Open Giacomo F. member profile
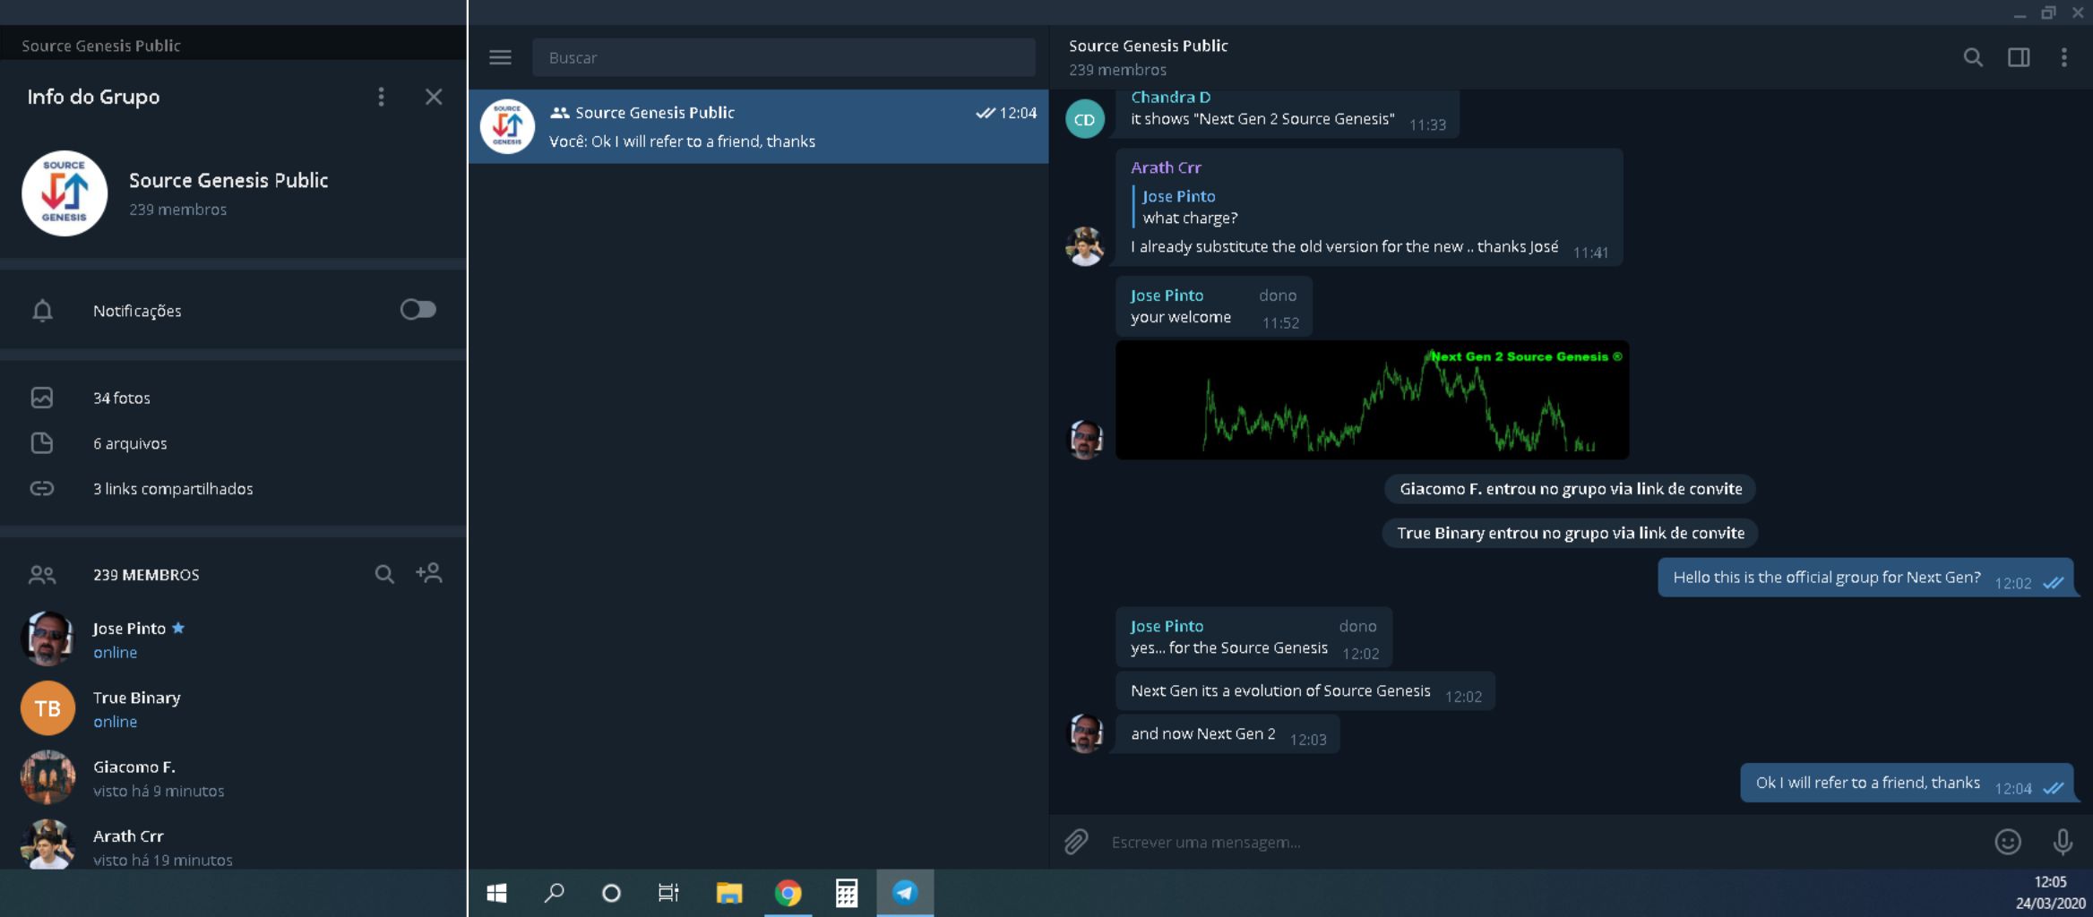This screenshot has height=917, width=2093. click(x=233, y=777)
